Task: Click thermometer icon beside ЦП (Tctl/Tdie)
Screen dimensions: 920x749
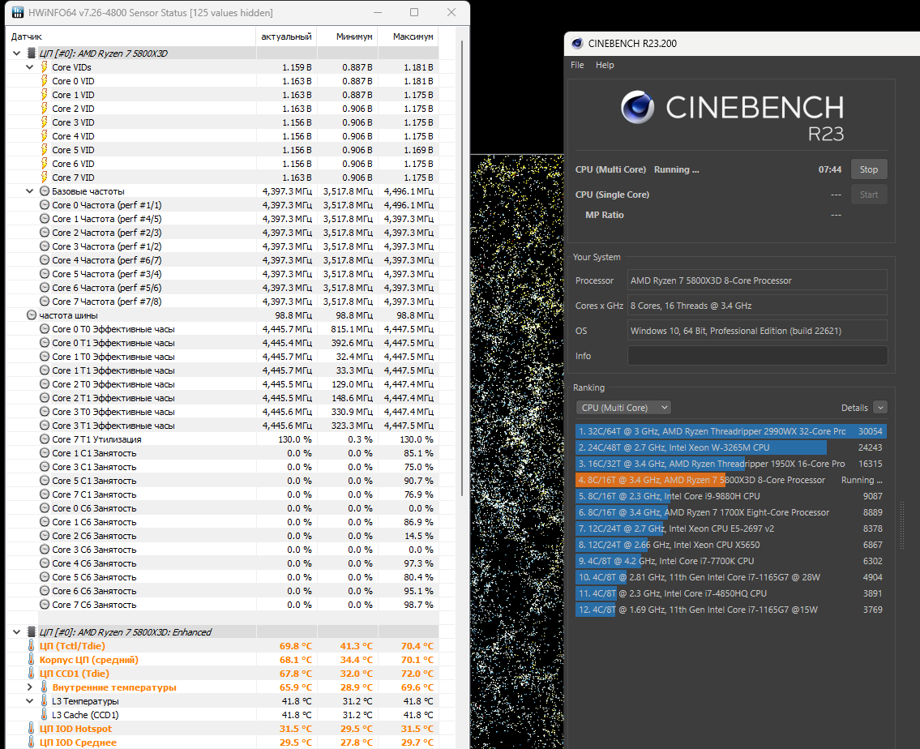Action: tap(32, 646)
